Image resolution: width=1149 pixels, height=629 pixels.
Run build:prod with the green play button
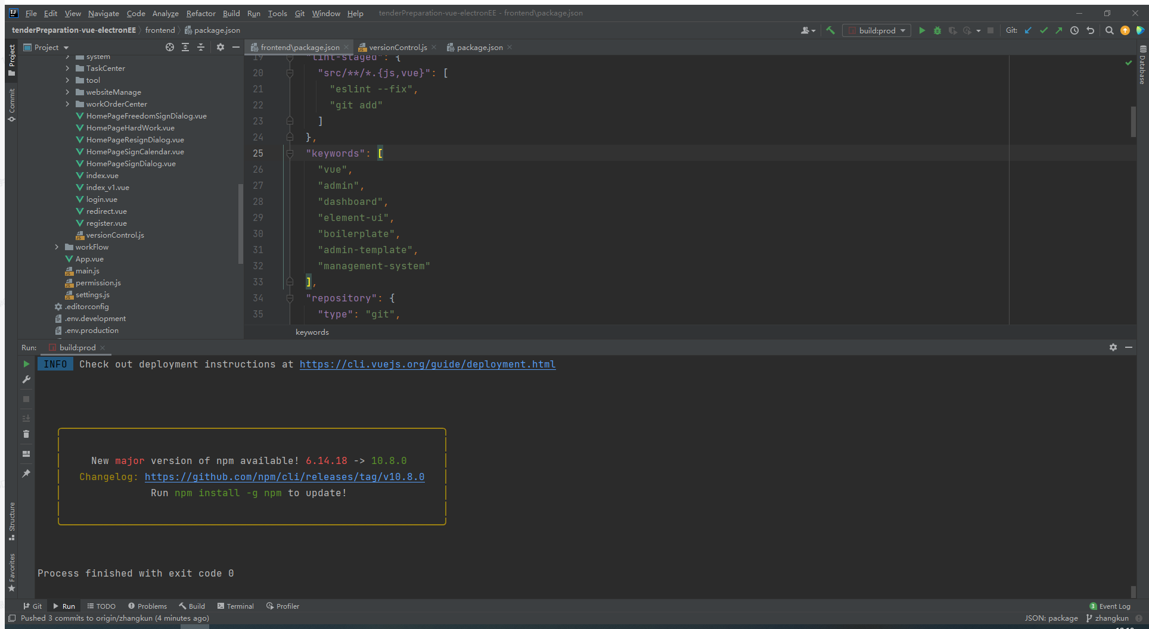pos(922,30)
